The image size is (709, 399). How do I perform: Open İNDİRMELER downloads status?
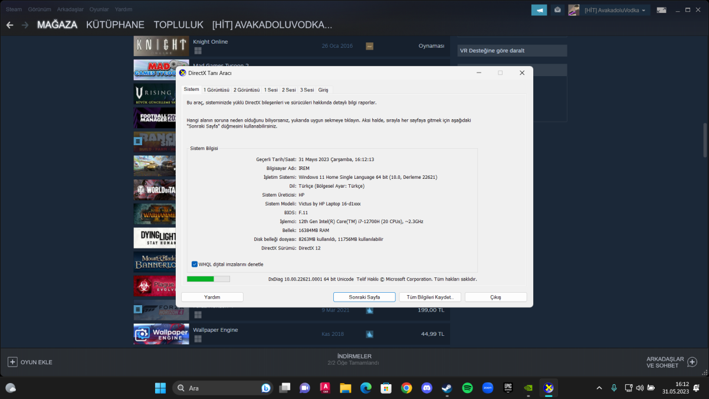[x=354, y=359]
